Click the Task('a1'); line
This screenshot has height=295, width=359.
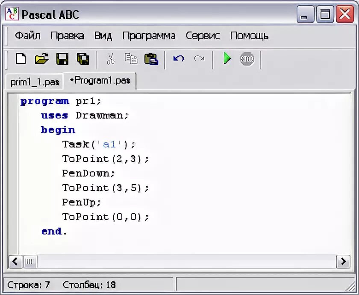[x=99, y=145]
